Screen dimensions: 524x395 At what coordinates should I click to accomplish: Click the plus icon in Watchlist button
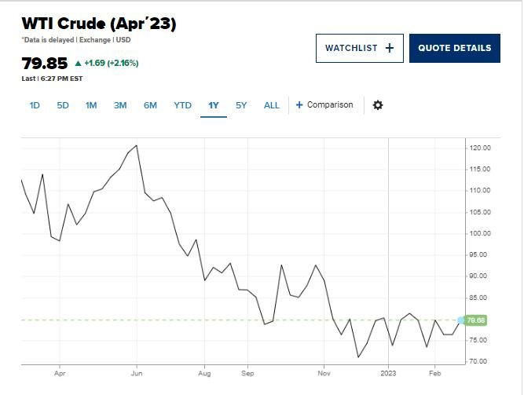tap(390, 48)
